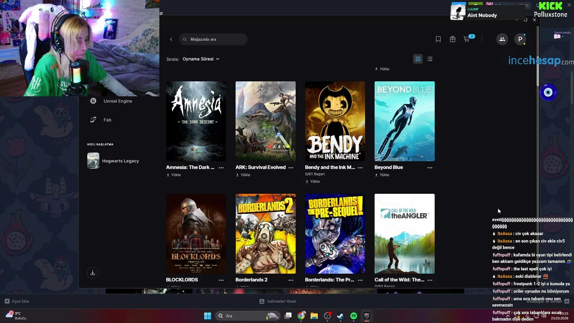Open Call of the Wild: The Angler cover
This screenshot has width=574, height=323.
404,234
